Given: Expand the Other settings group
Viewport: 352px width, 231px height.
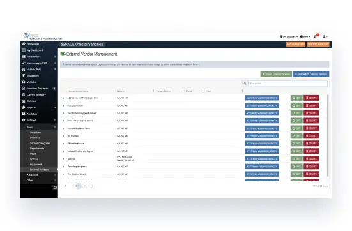Looking at the screenshot, I should 55,181.
